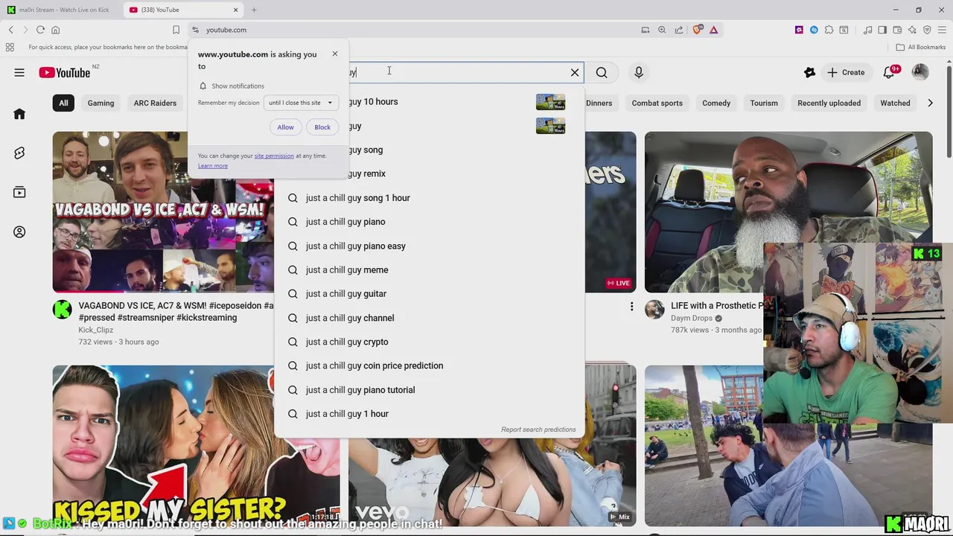Start voice search with the microphone icon
This screenshot has height=536, width=953.
(x=639, y=72)
